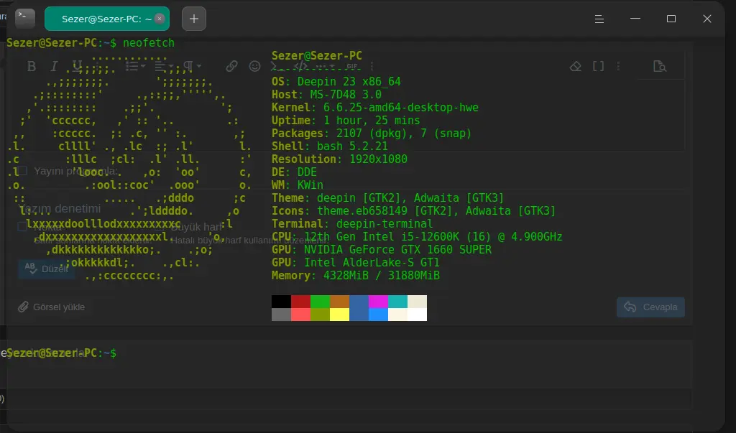Expand the alignment dropdown in background editor
736x433 pixels.
pyautogui.click(x=165, y=66)
